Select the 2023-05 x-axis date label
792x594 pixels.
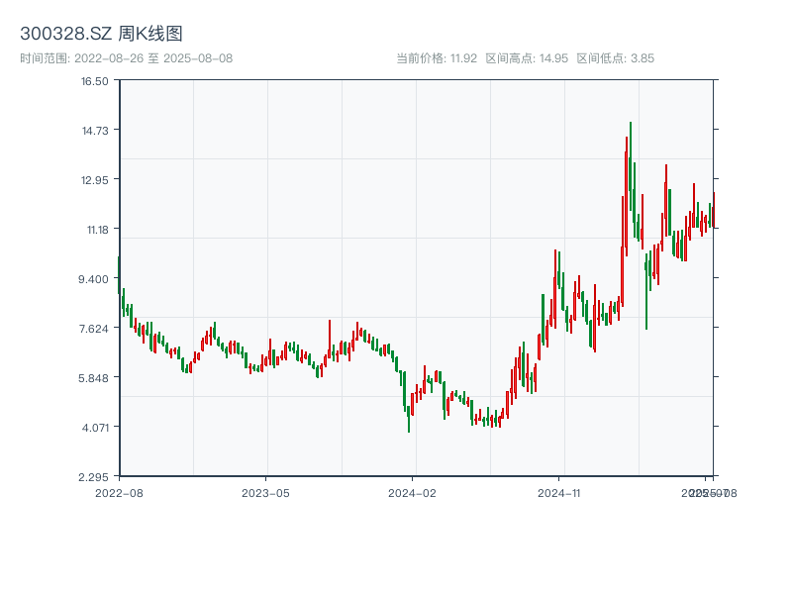(265, 492)
